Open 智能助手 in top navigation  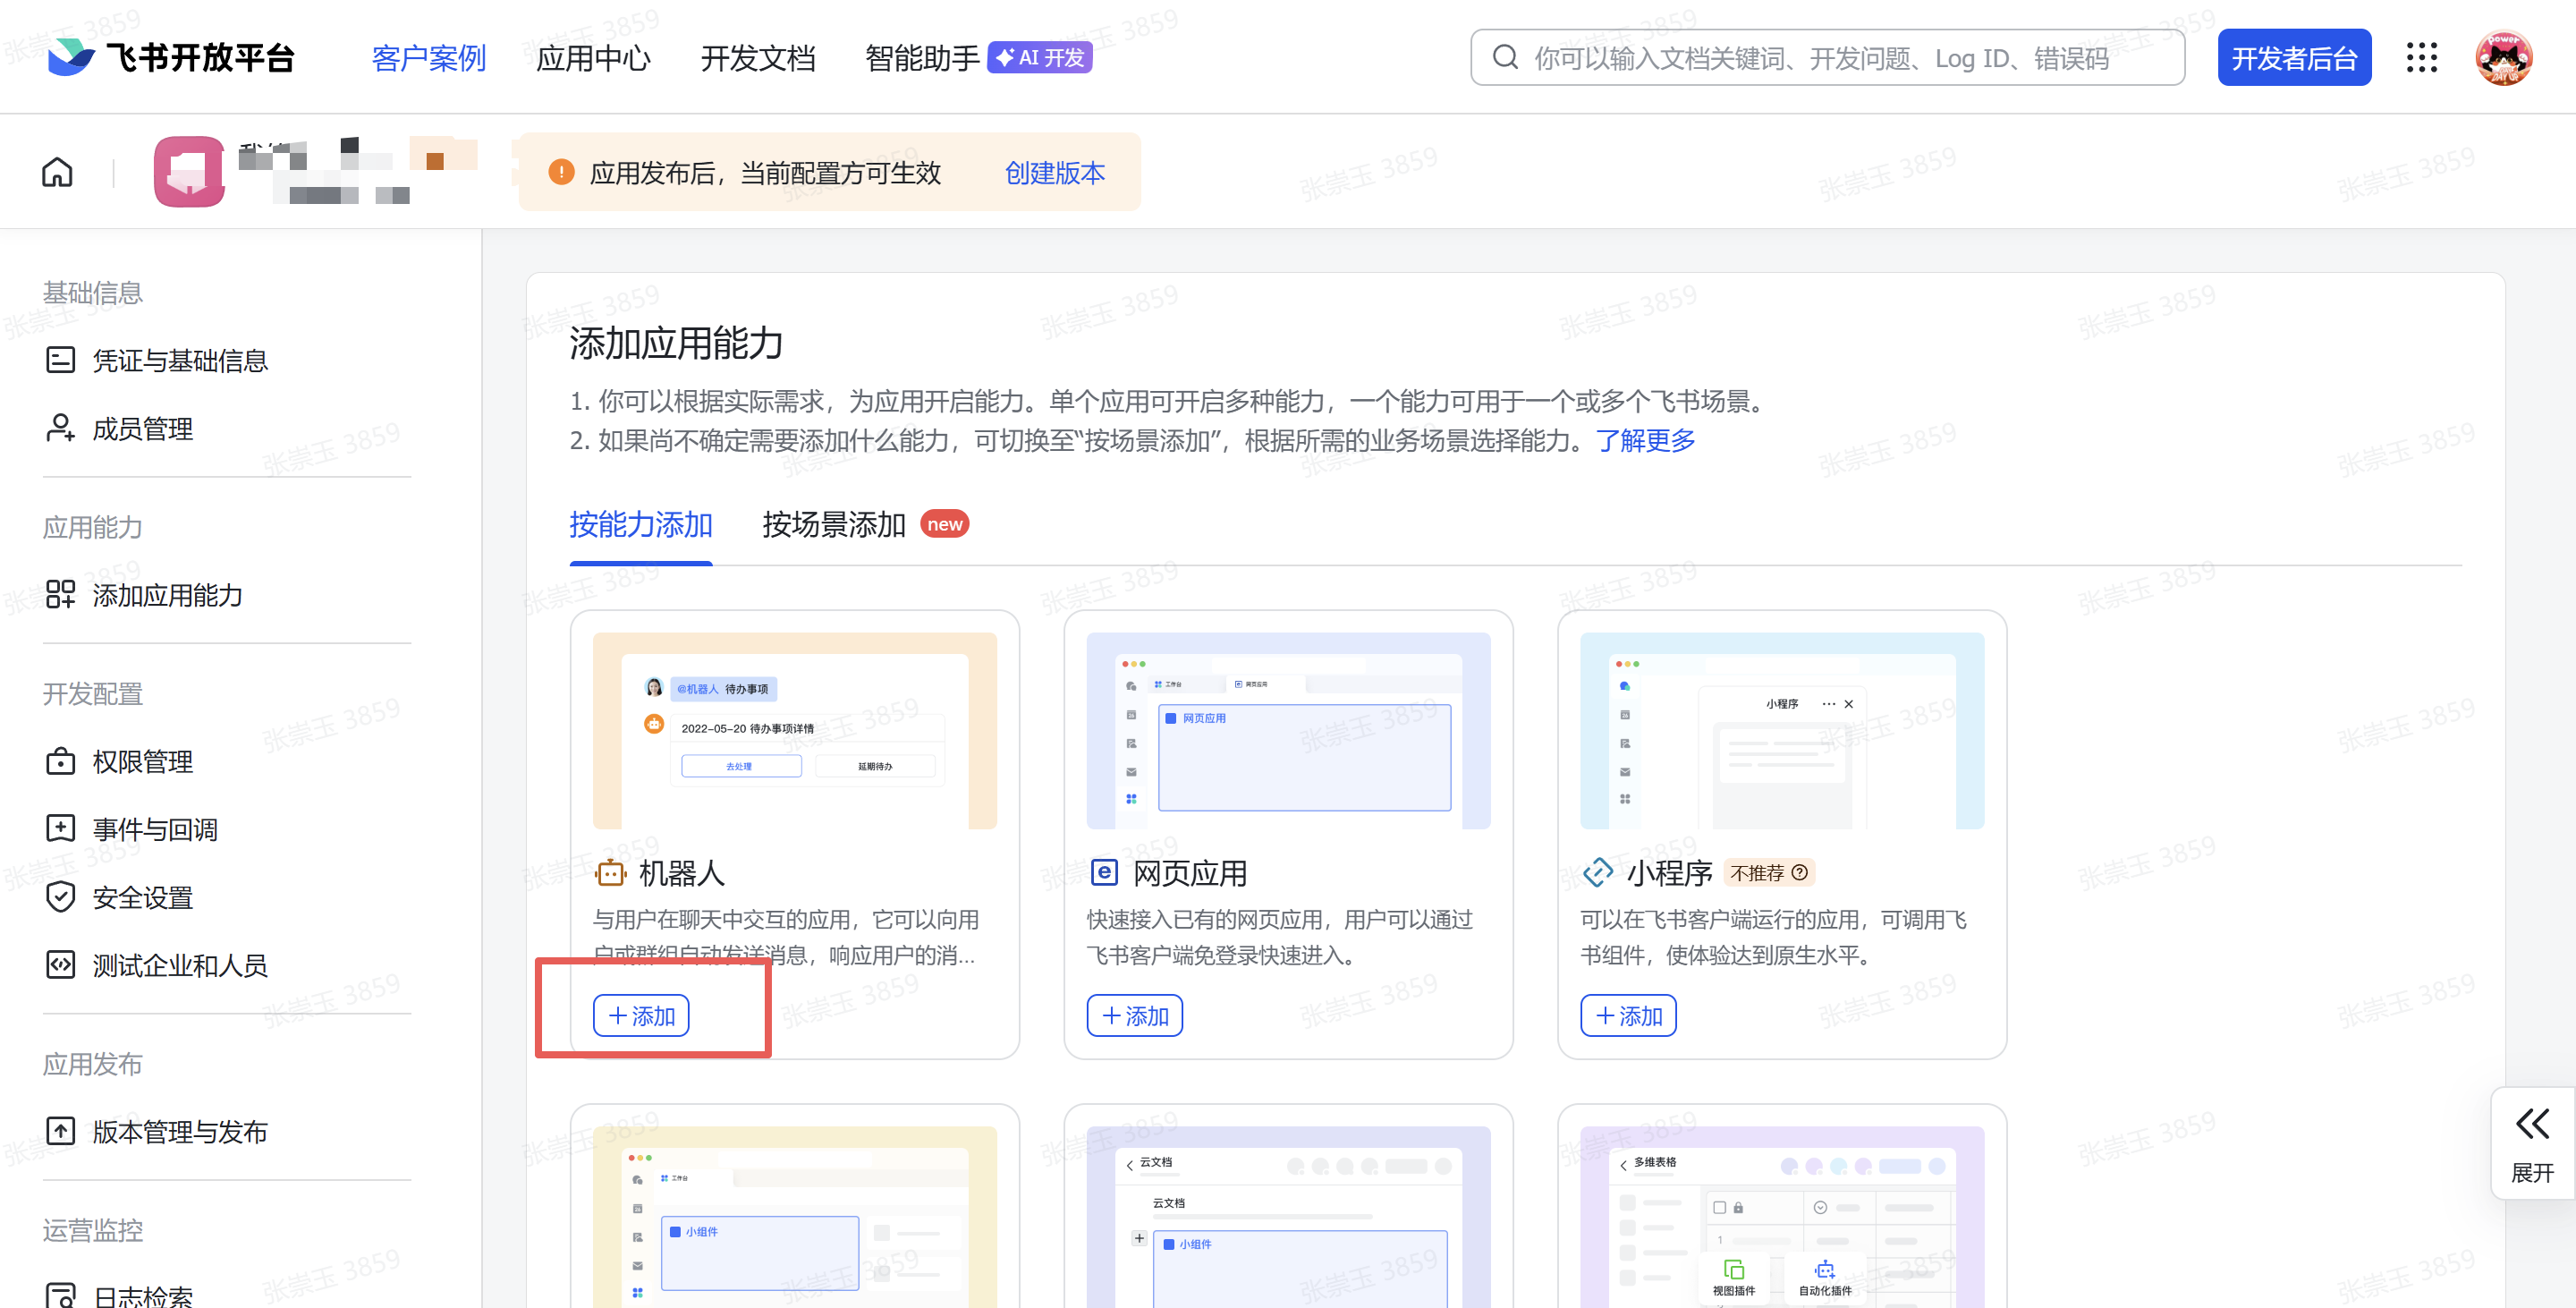click(922, 58)
